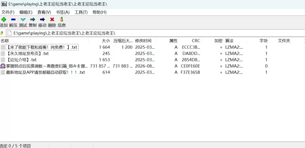
Task: Click the red X Delete (删除) icon
Action: (x=52, y=19)
